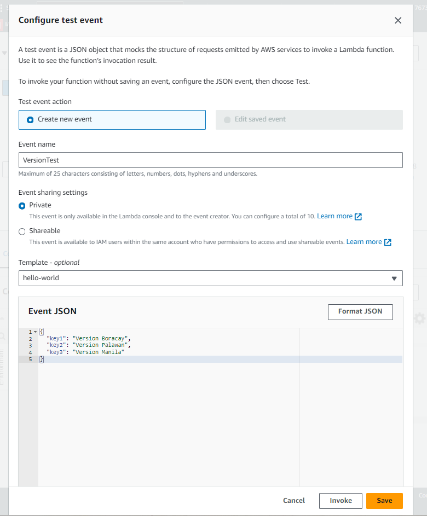Click line 5 closing brace in editor

pyautogui.click(x=41, y=359)
